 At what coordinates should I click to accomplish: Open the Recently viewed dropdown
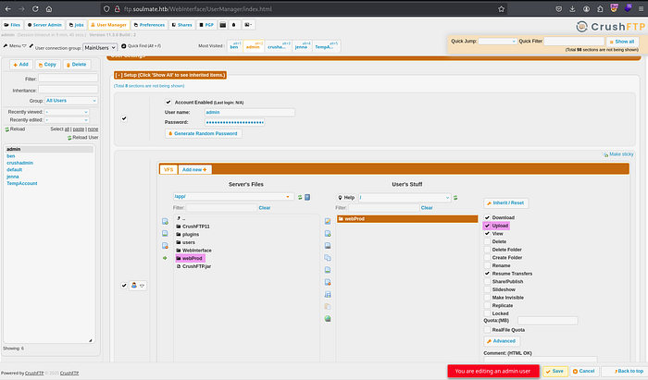pos(67,112)
